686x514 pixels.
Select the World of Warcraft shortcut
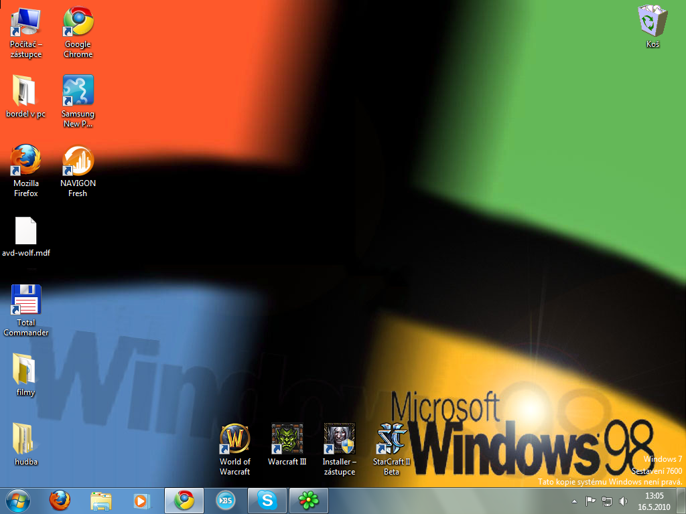234,440
